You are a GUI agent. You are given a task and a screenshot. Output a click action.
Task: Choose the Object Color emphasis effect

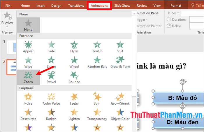120,113
